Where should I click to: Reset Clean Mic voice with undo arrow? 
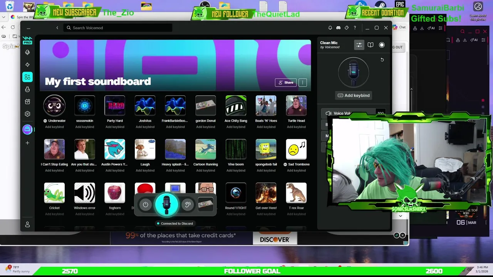point(382,60)
